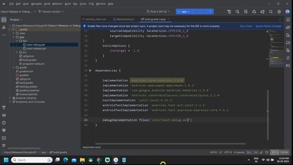
Task: Show more tool windows ellipsis
Action: pyautogui.click(x=4, y=35)
